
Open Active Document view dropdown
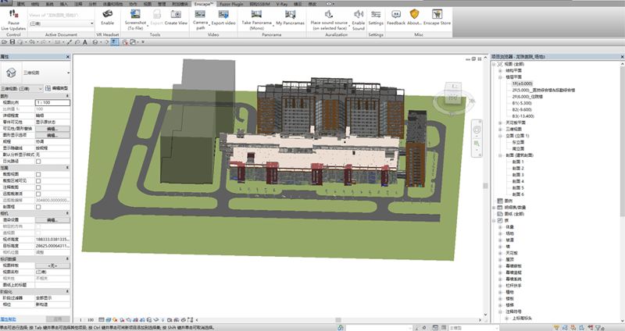91,23
